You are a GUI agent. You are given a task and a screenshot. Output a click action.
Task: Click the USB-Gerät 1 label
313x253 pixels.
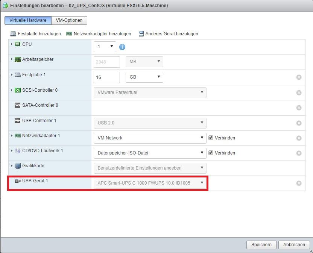pyautogui.click(x=35, y=181)
